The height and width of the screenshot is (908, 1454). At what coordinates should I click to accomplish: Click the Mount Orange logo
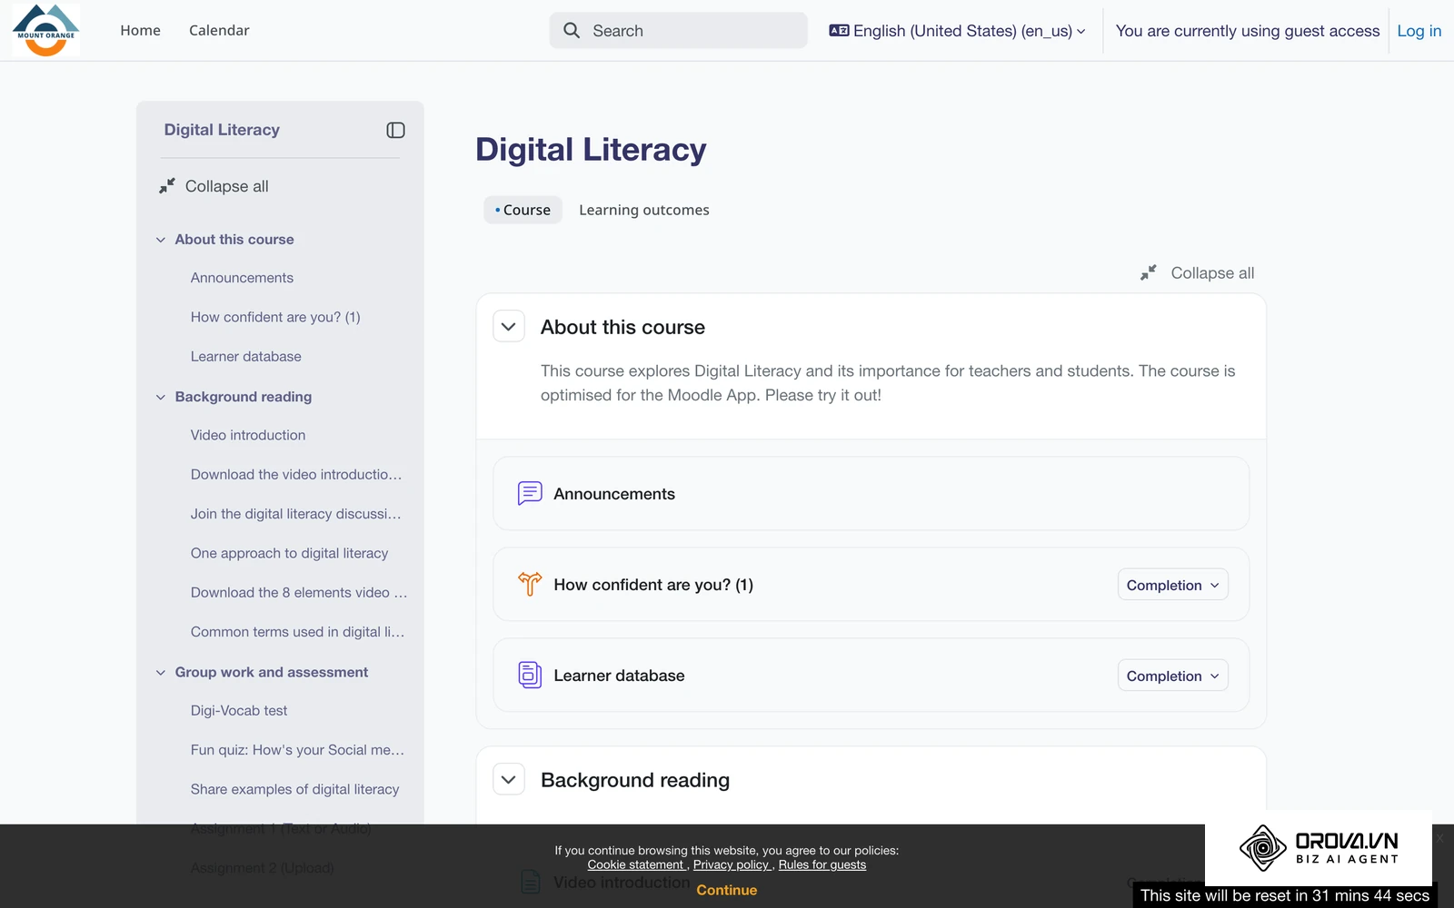coord(46,30)
